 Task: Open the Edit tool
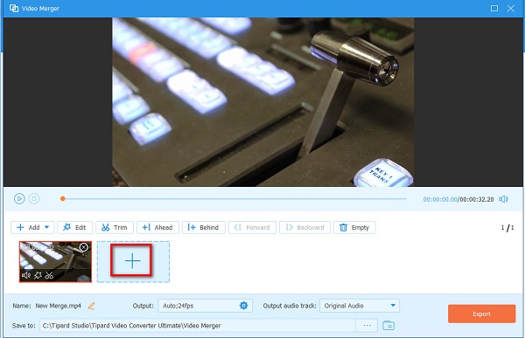point(74,227)
